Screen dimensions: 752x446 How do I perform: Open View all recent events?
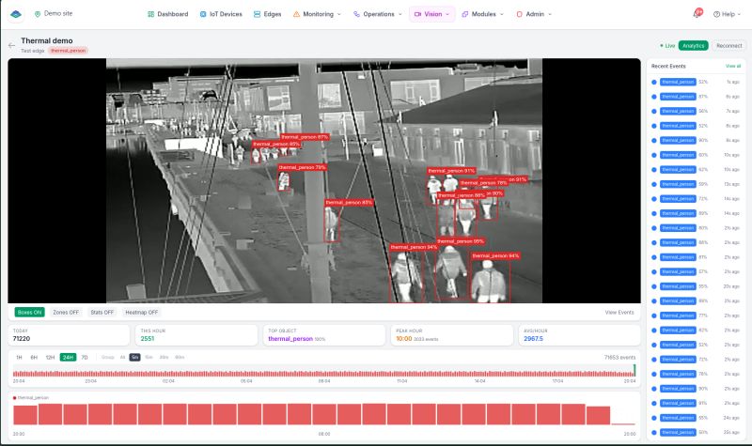point(733,66)
